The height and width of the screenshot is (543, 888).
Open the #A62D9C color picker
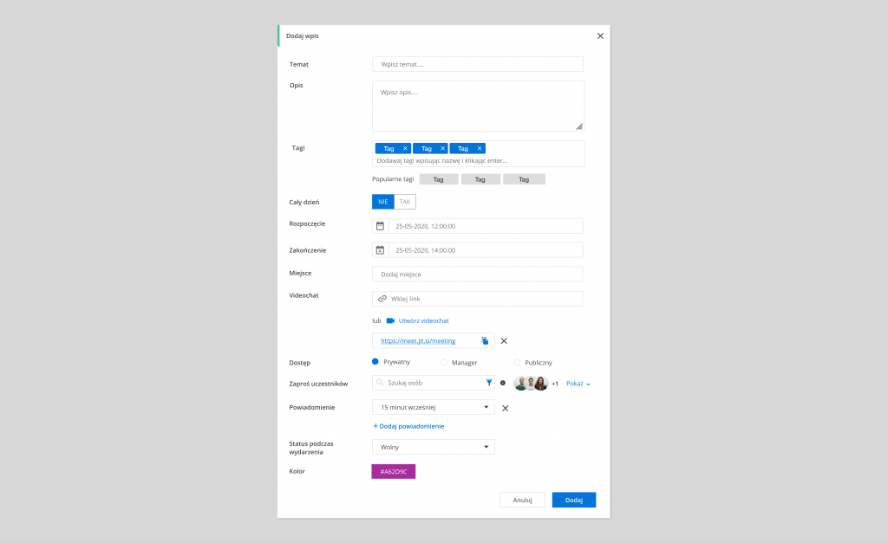[x=394, y=472]
